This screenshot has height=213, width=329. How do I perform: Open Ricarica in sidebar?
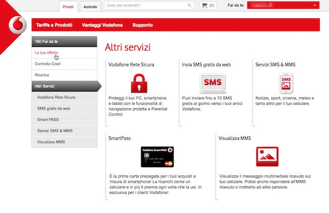[64, 75]
